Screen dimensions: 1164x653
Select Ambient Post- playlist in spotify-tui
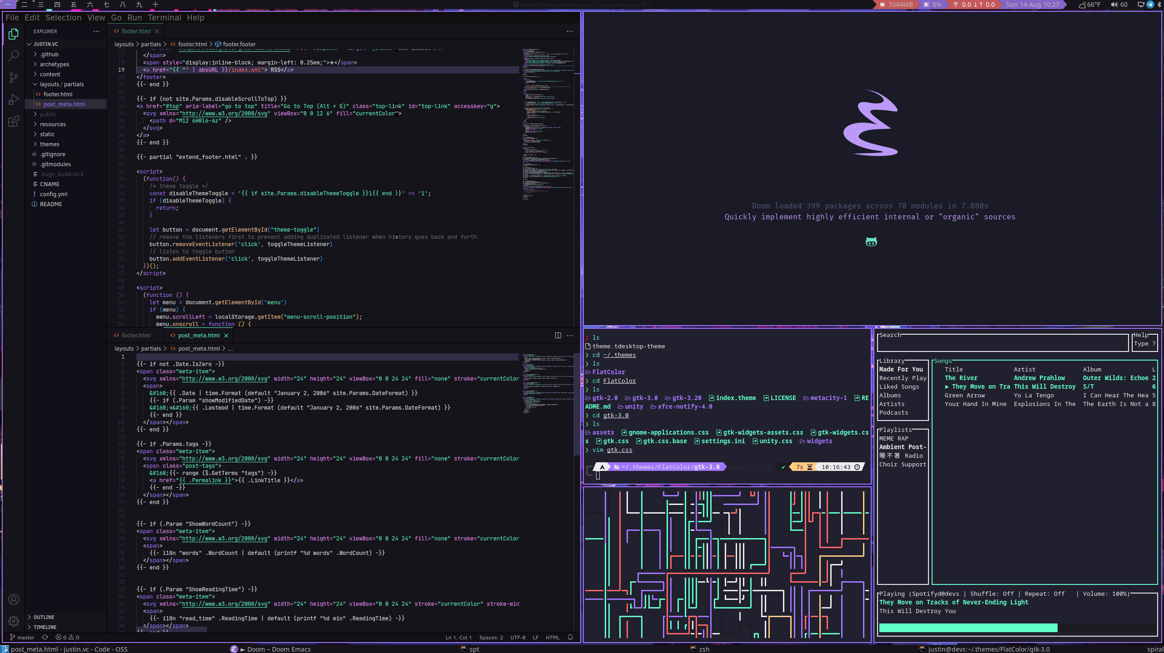pos(902,447)
